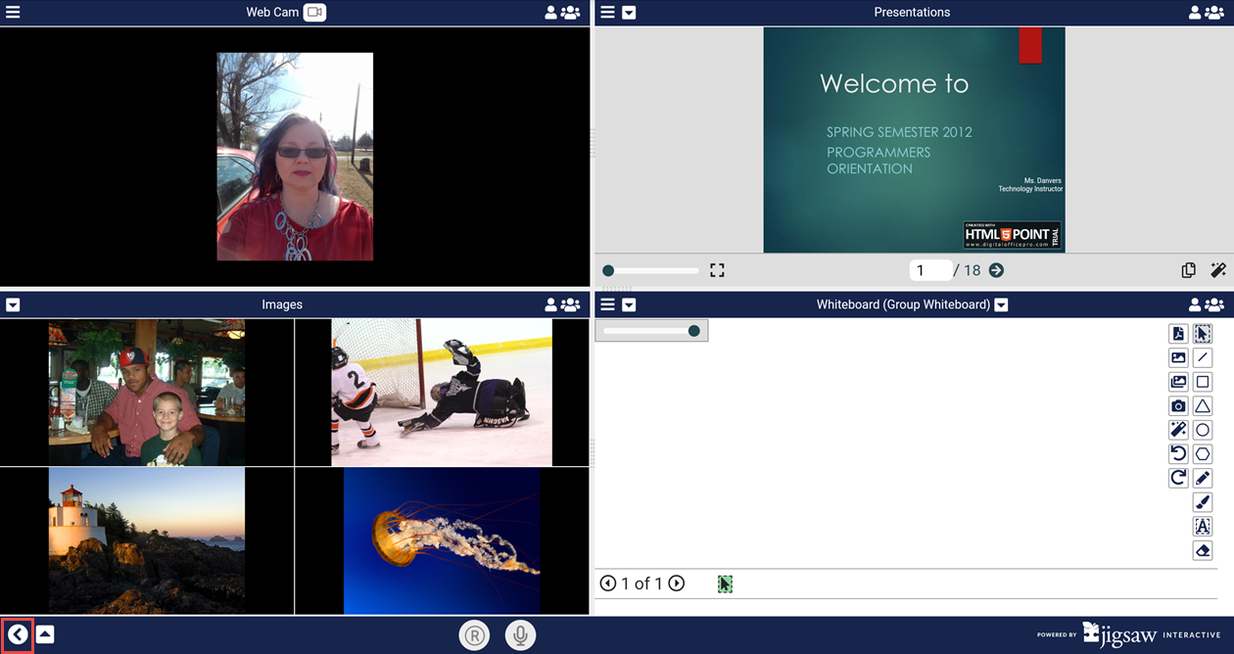Open the Web Cam hamburger menu
This screenshot has width=1234, height=654.
pyautogui.click(x=13, y=13)
